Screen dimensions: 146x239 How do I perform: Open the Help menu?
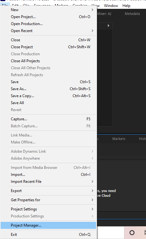pos(126,6)
